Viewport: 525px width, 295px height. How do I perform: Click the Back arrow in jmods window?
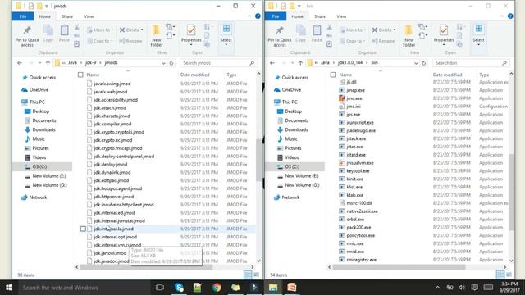[x=20, y=63]
